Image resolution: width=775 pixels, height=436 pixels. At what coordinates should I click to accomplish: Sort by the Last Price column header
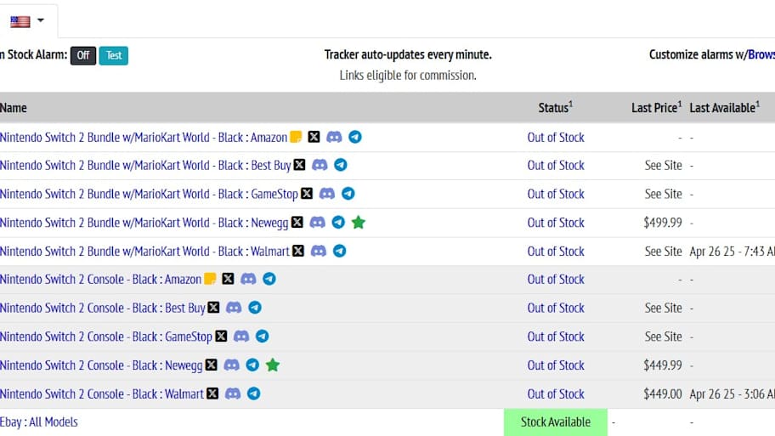tap(656, 107)
